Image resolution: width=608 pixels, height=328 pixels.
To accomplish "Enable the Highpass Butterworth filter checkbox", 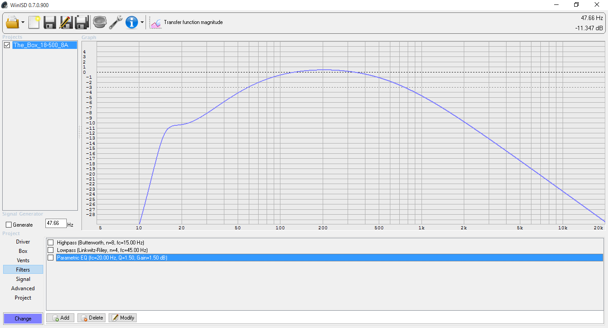I will (50, 242).
